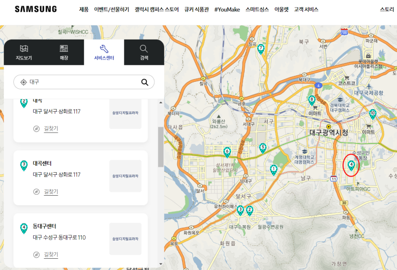Screen dimensions: 397x270
Task: Click the 동대구센터 title
Action: coord(44,226)
